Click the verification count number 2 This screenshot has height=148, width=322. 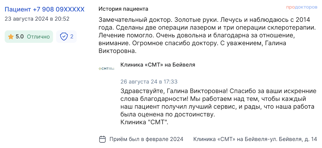(72, 37)
